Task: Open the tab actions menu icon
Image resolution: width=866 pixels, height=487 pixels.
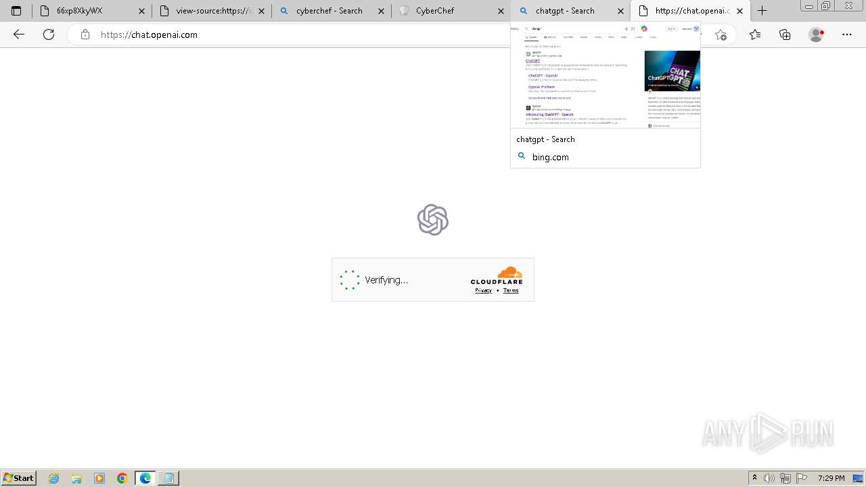Action: [x=16, y=11]
